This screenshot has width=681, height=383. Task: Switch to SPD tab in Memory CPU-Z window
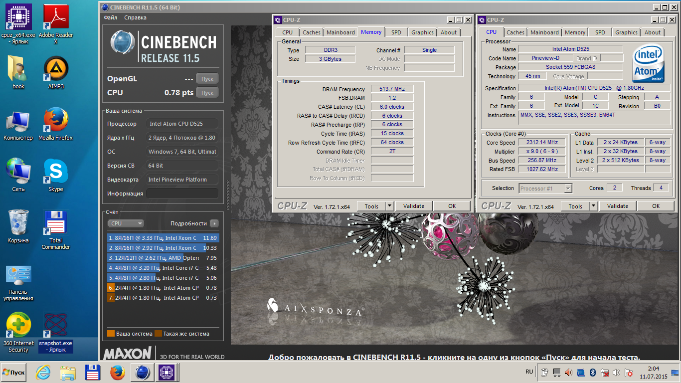pos(396,32)
